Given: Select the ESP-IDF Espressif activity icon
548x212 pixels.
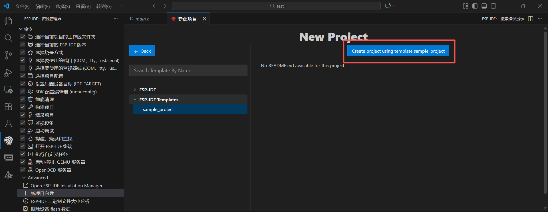Looking at the screenshot, I should 9,141.
